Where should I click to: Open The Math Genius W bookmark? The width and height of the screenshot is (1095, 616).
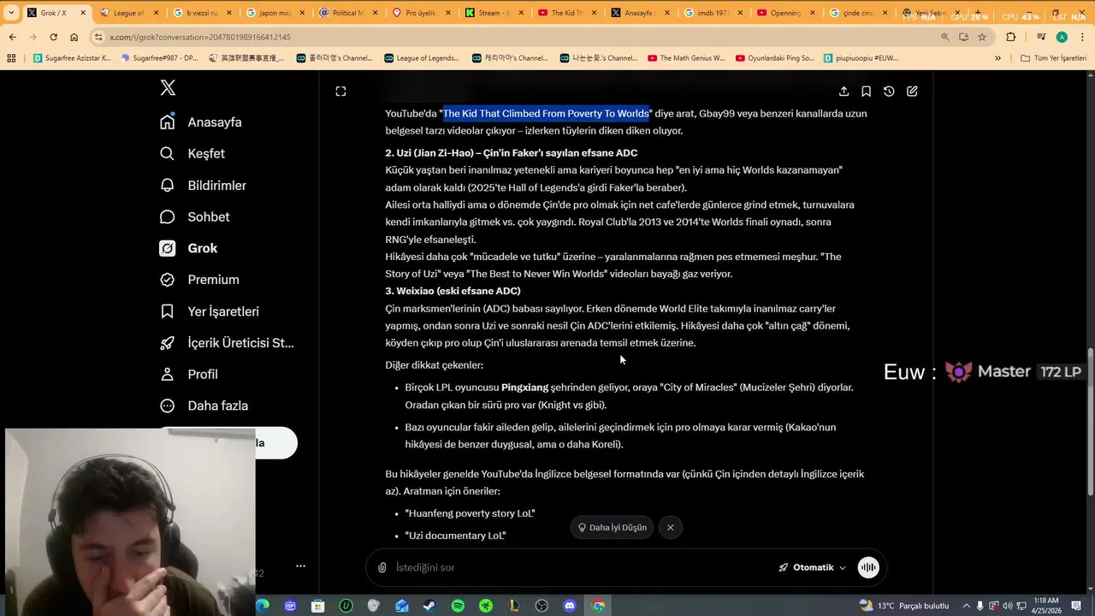pos(686,58)
